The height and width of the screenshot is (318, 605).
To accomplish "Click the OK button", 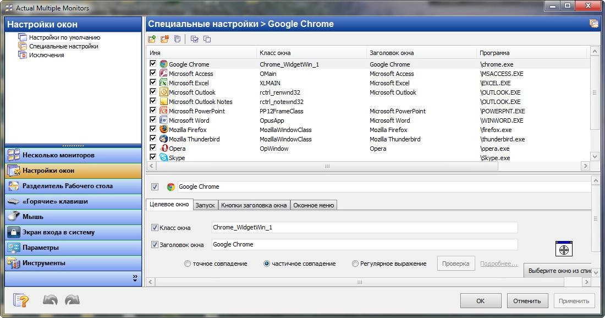I will (x=481, y=300).
